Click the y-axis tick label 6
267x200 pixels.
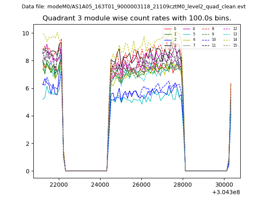(x=27, y=88)
